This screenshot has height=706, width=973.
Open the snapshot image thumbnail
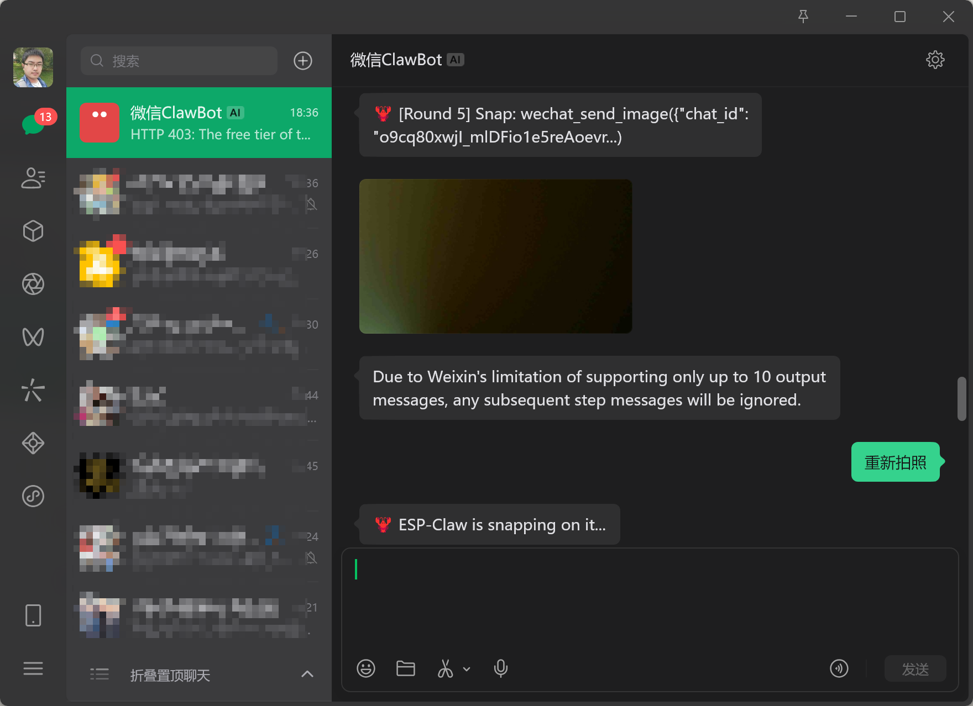pos(496,256)
